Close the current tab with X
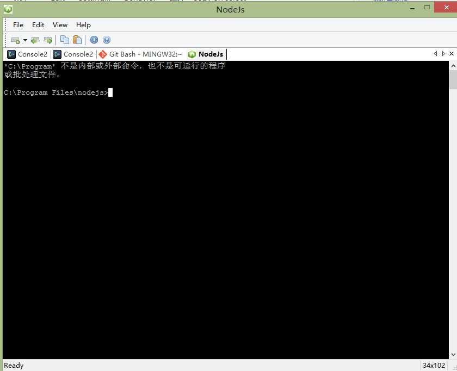The height and width of the screenshot is (371, 457). click(x=452, y=54)
